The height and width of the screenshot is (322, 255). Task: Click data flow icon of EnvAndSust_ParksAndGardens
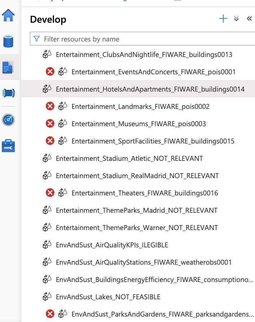pyautogui.click(x=63, y=314)
